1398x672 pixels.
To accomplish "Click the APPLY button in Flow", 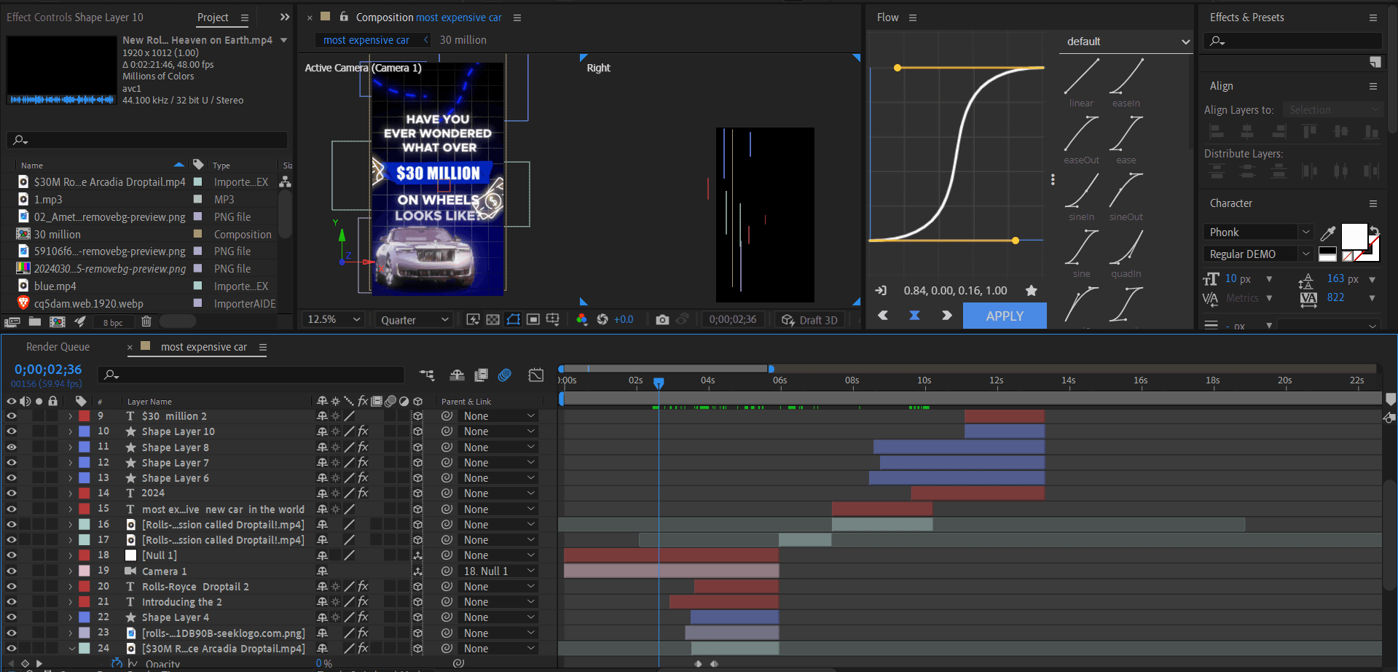I will 1005,316.
